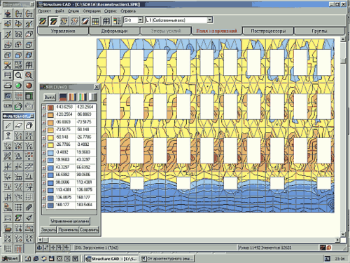Open the Операции menu
Image resolution: width=350 pixels, height=263 pixels.
pos(92,11)
